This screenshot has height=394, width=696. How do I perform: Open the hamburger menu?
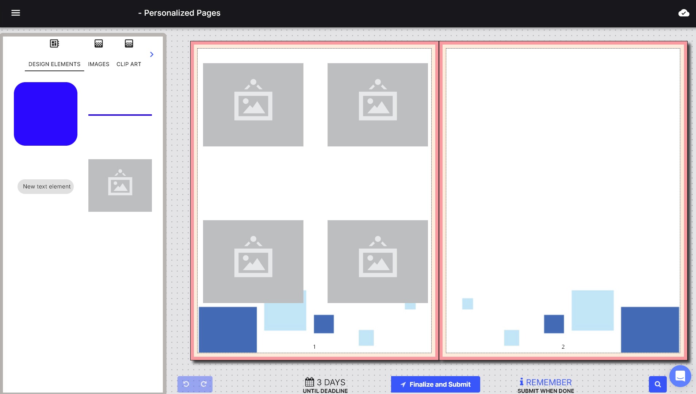[x=16, y=13]
